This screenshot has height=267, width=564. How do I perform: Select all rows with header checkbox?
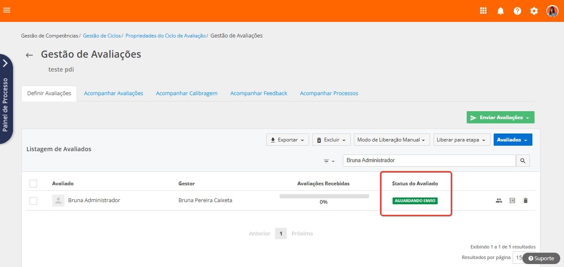pos(33,184)
